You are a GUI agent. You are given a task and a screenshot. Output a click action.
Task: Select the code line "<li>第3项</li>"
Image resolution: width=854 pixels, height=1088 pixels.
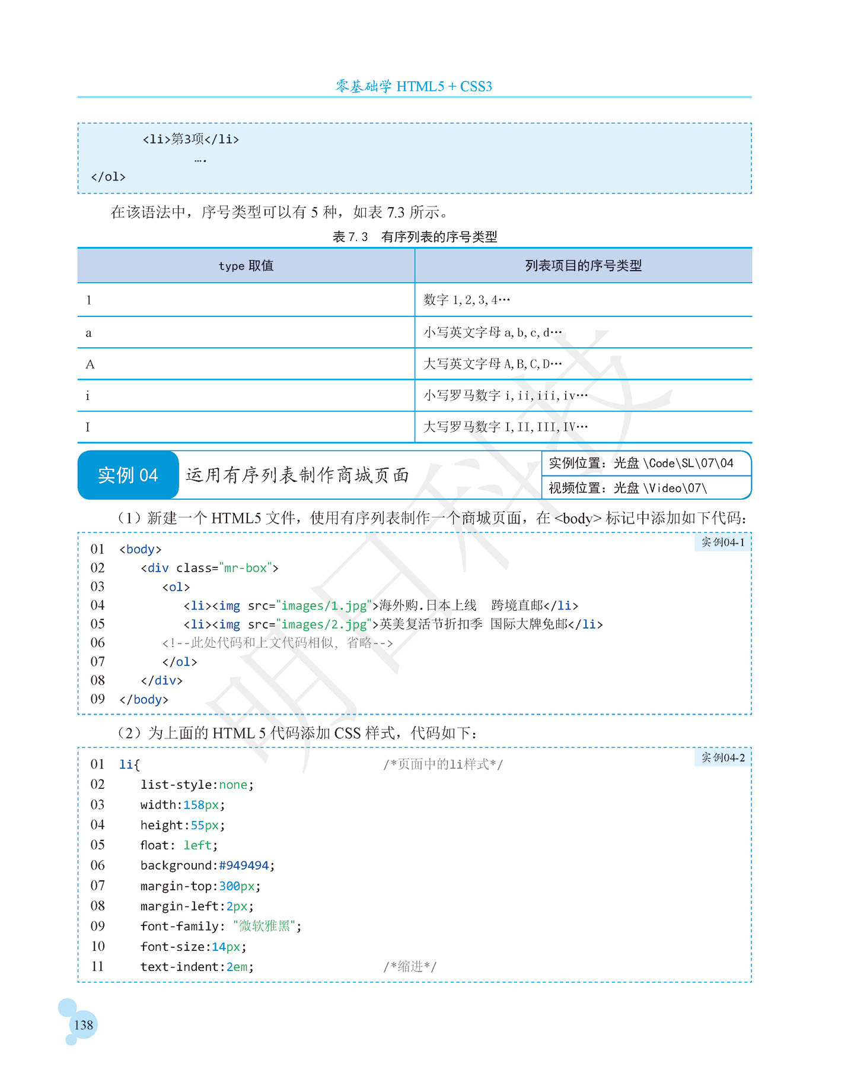tap(191, 139)
